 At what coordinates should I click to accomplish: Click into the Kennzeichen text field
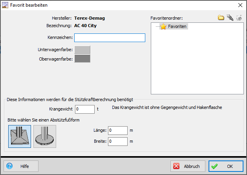click(110, 38)
